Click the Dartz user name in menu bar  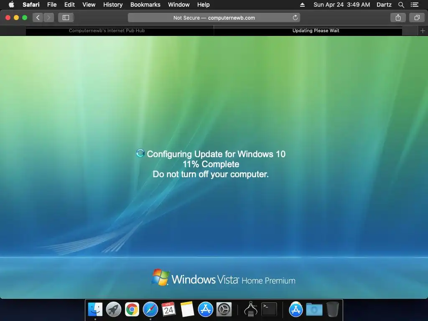click(x=384, y=5)
